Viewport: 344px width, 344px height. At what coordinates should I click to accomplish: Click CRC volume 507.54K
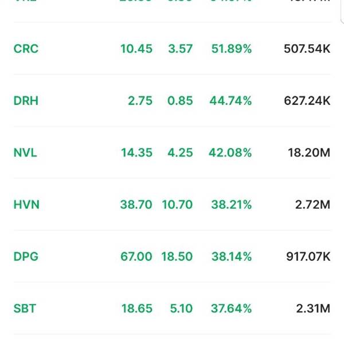point(307,49)
